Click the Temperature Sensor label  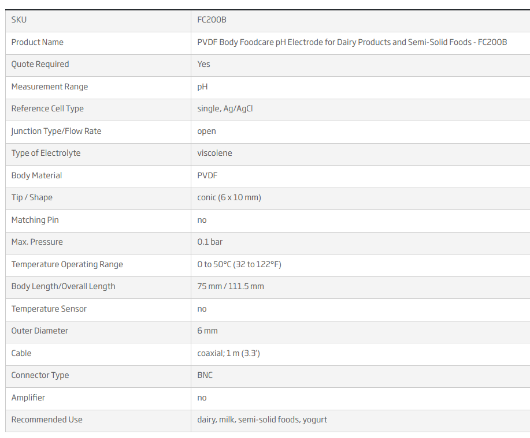point(49,309)
